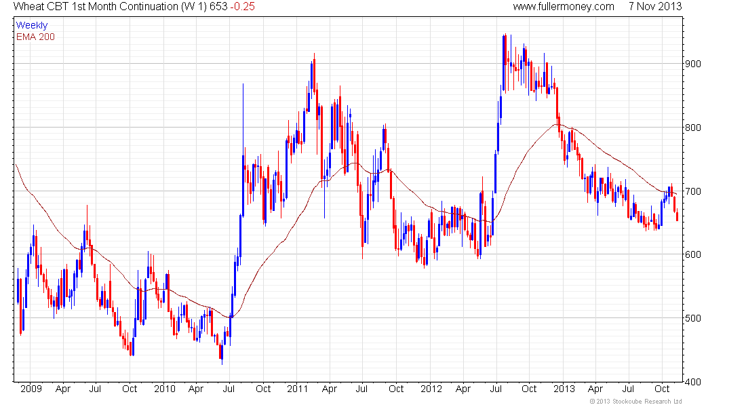The width and height of the screenshot is (746, 407).
Task: Click the red change value -0.25
Action: click(243, 7)
